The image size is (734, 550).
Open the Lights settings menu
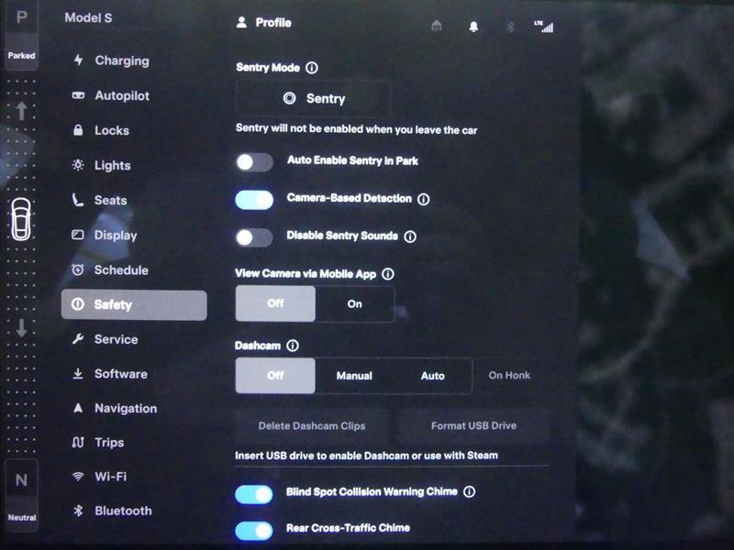coord(102,165)
